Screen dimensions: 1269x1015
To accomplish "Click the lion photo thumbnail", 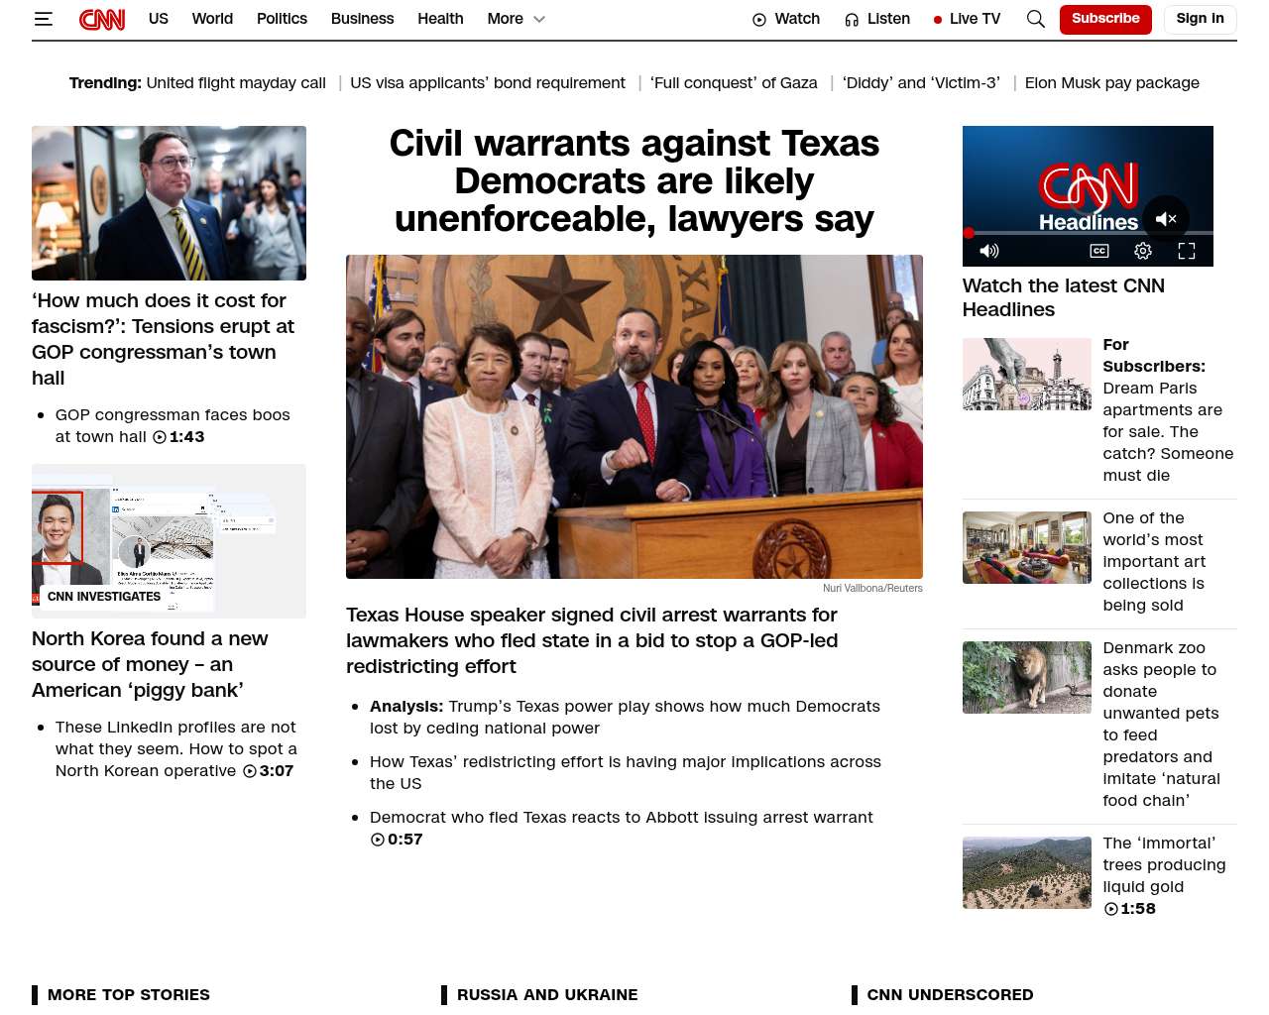I will (x=1027, y=677).
